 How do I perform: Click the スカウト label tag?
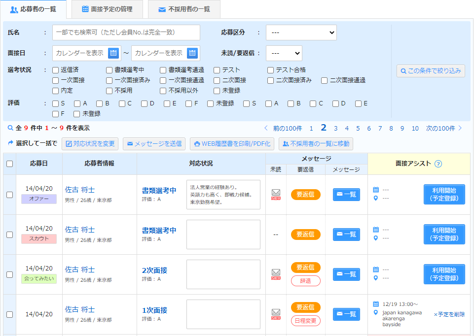[x=38, y=239]
